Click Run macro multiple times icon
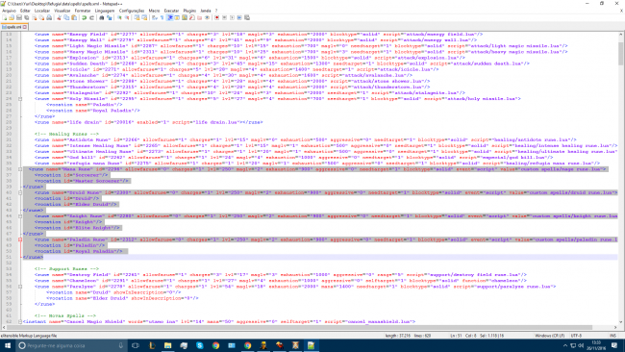Screen dimensions: 625x352 coord(239,17)
